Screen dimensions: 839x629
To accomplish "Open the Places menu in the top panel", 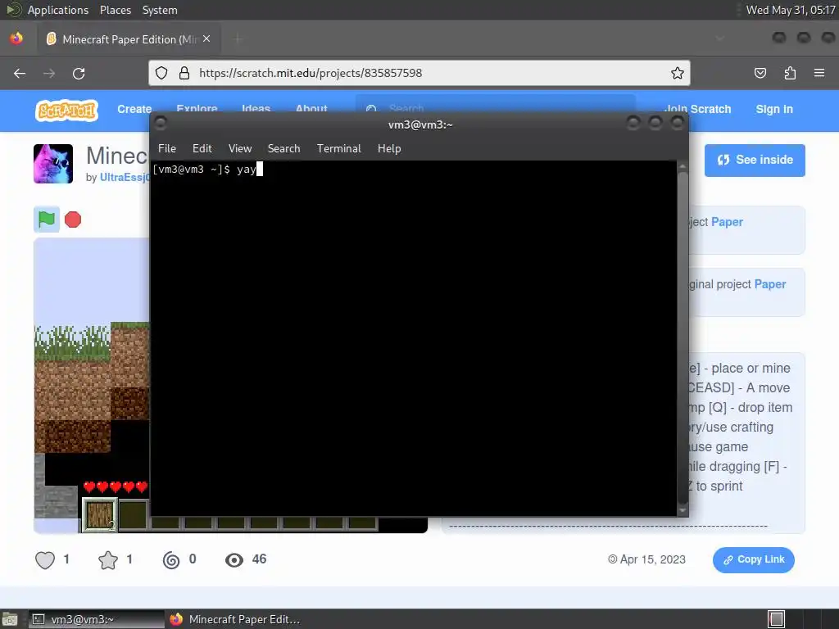I will coord(116,10).
